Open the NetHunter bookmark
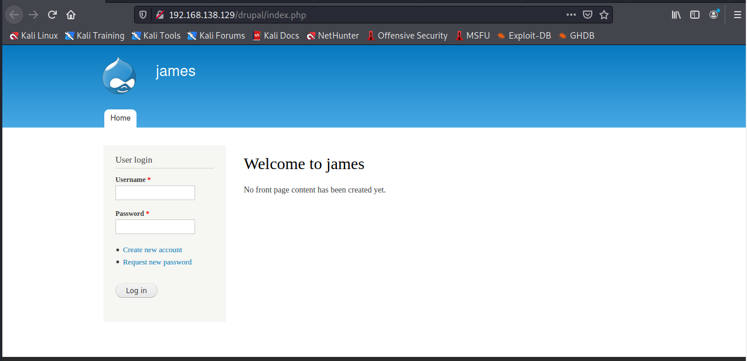 click(x=333, y=36)
